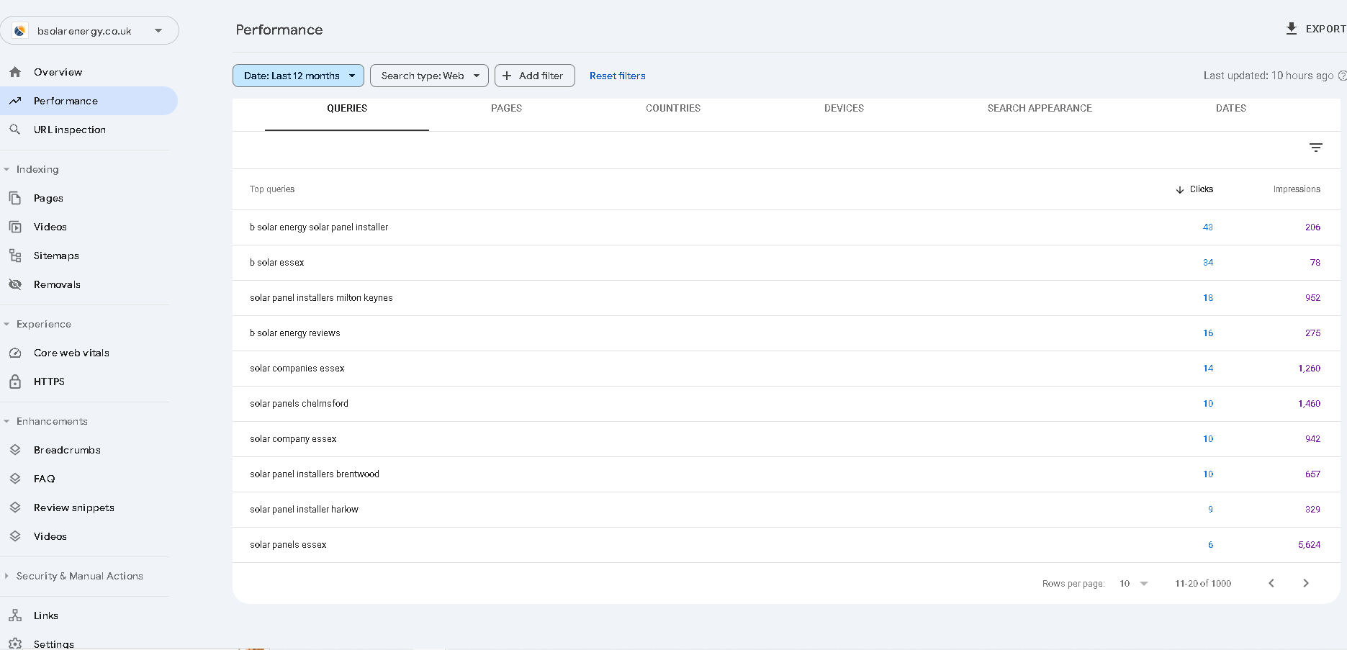Screen dimensions: 1347x650
Task: Go to previous page of results
Action: click(1271, 583)
